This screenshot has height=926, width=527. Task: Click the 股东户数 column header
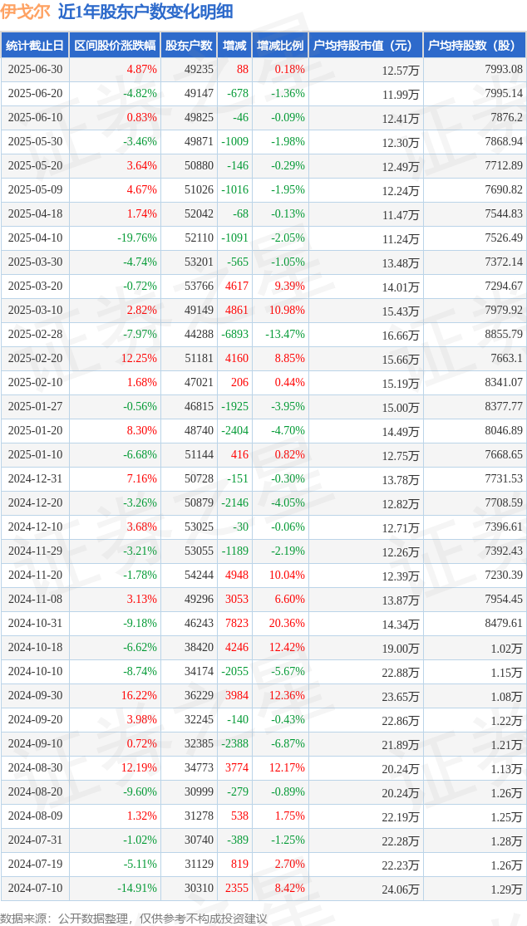[189, 45]
